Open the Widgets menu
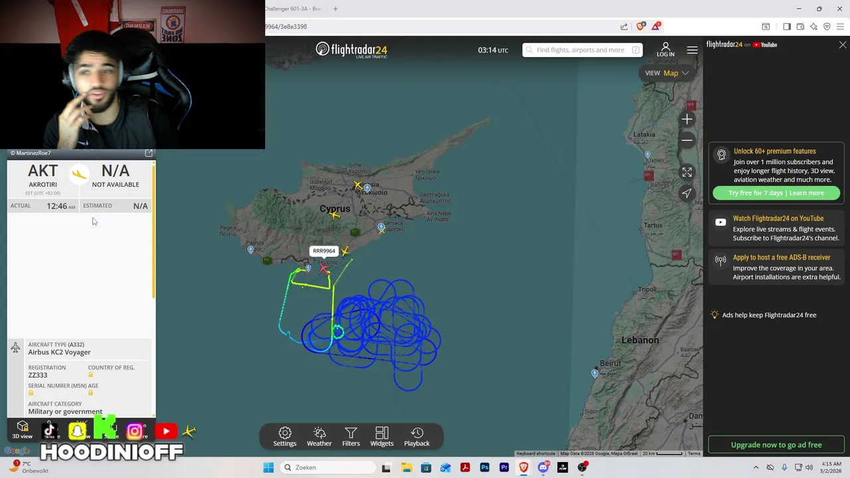The image size is (850, 478). coord(382,437)
